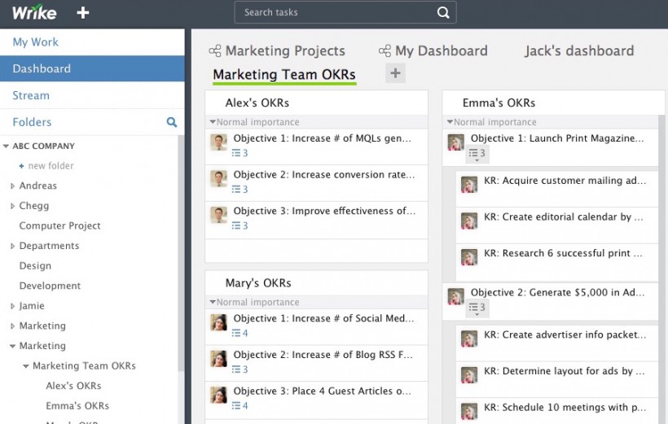
Task: Collapse subtasks of Emma's Objective 2
Action: pos(477,308)
